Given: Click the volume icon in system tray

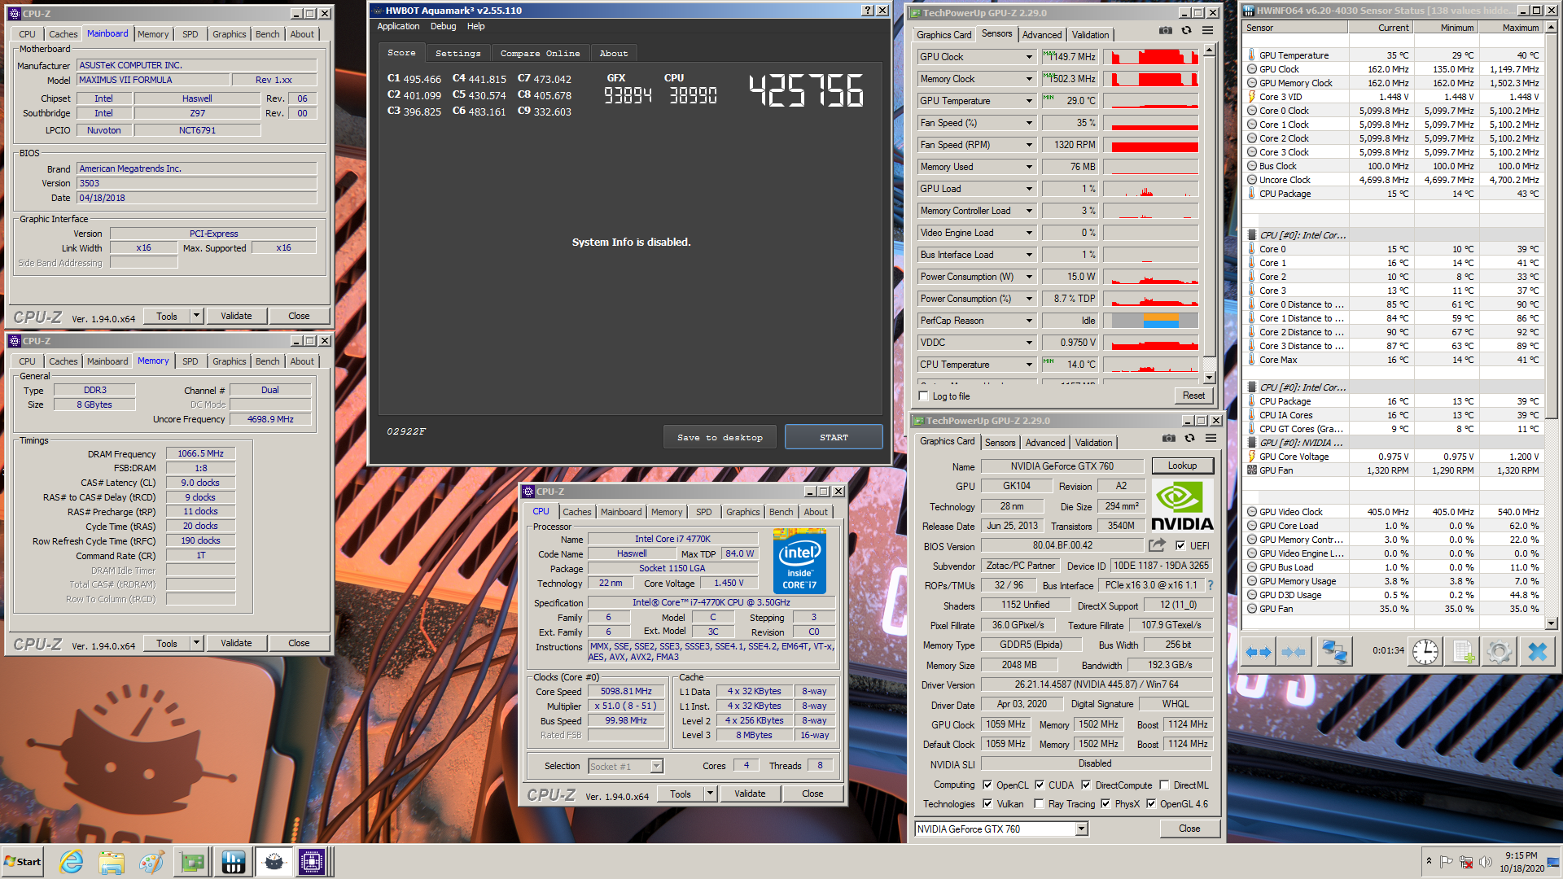Looking at the screenshot, I should click(1486, 862).
